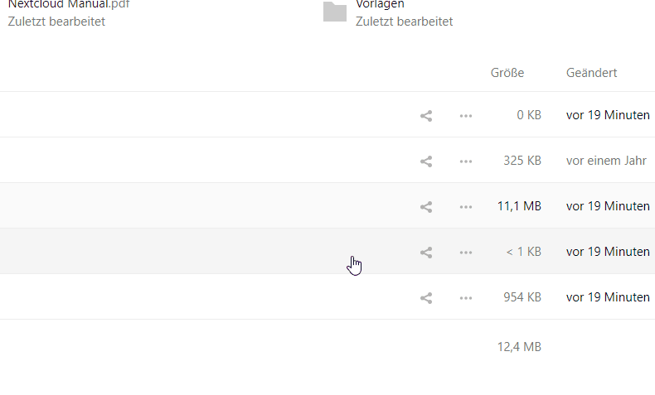The image size is (655, 395).
Task: Click modified time of the 0 KB row
Action: click(x=608, y=115)
